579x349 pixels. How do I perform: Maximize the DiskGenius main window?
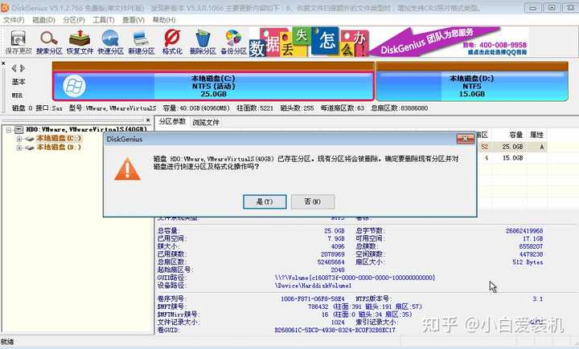coord(552,8)
